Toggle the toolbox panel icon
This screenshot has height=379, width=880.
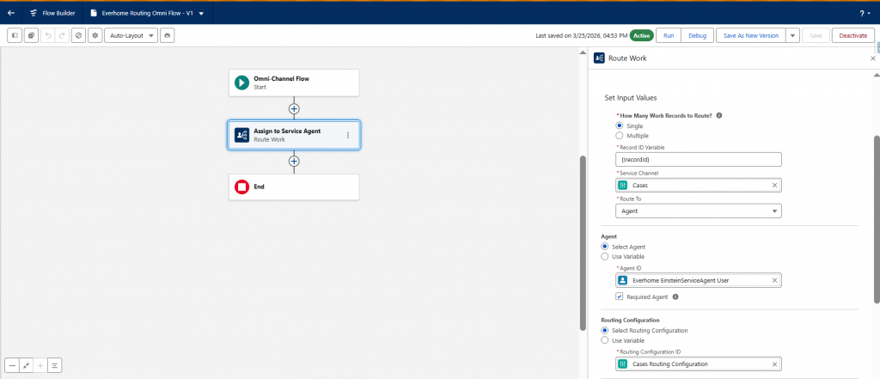(15, 35)
